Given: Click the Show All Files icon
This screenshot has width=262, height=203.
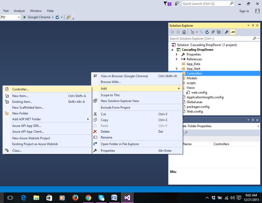Looking at the screenshot, I should pyautogui.click(x=218, y=32).
